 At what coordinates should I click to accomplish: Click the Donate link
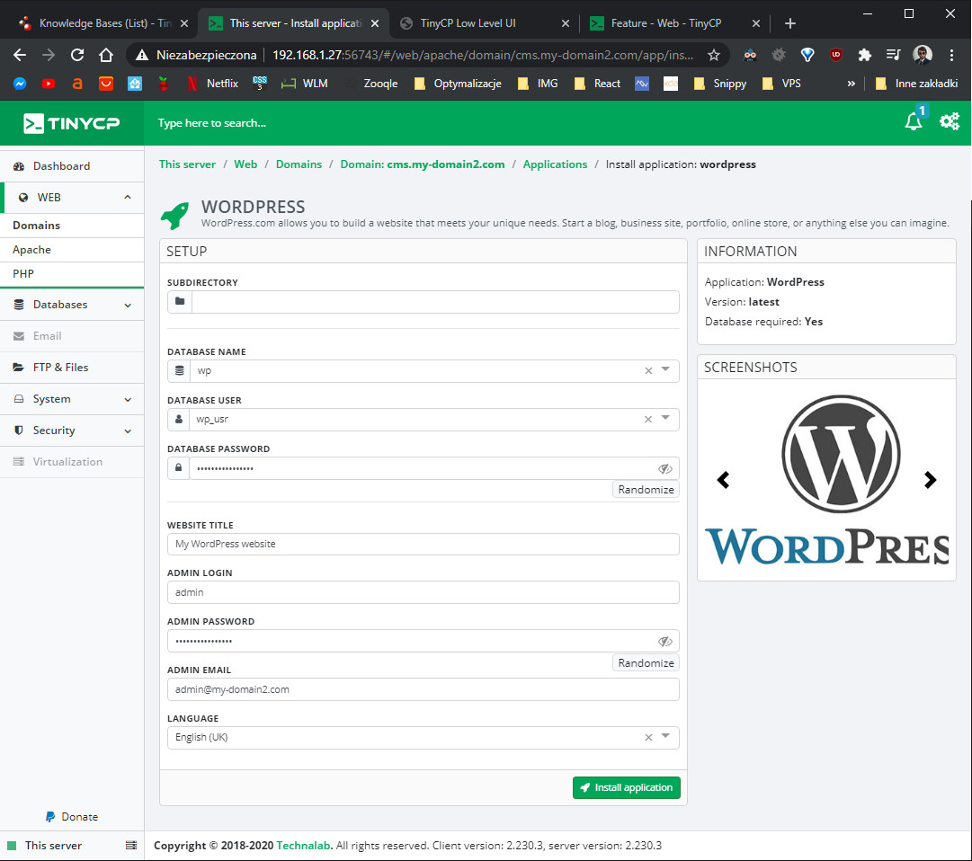[x=72, y=817]
